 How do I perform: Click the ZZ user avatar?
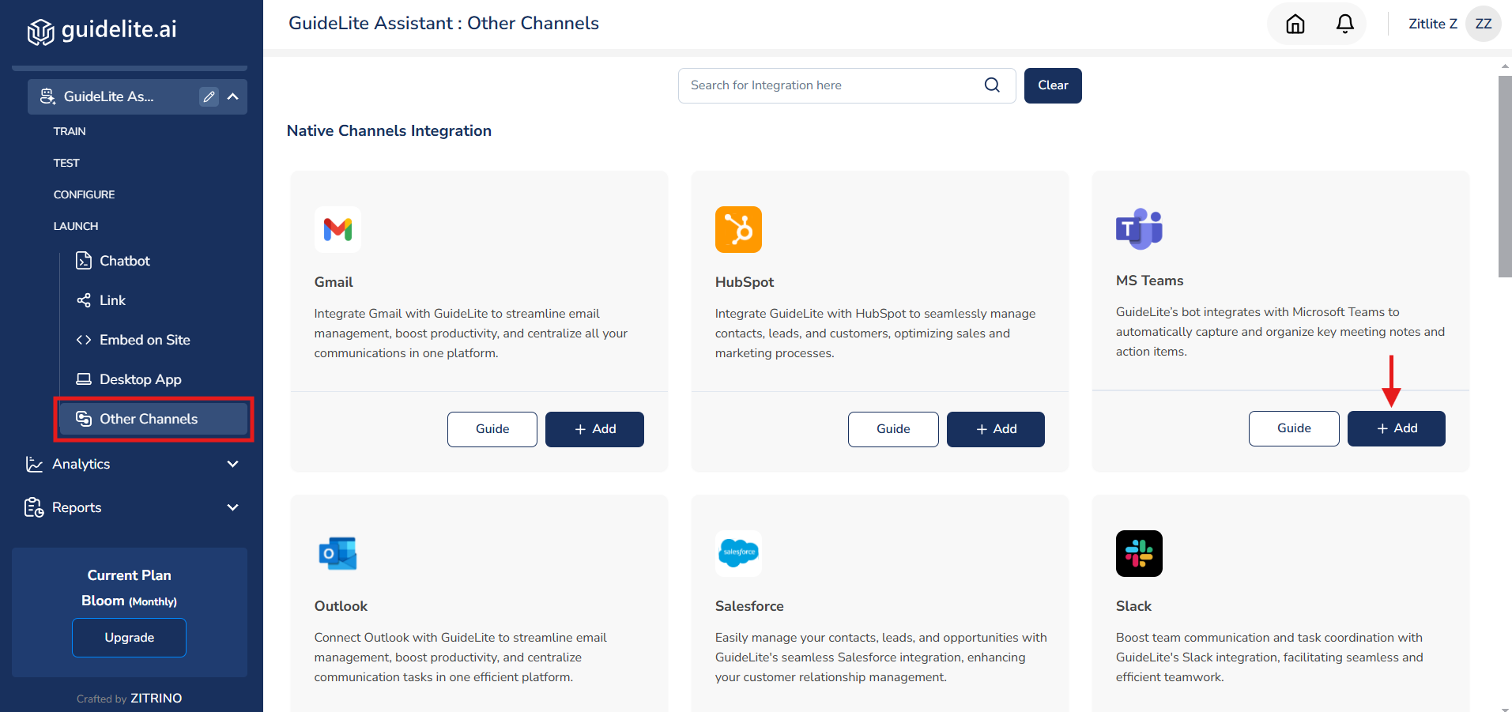pos(1484,24)
